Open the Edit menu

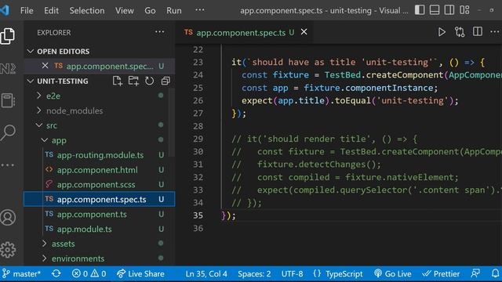(51, 10)
